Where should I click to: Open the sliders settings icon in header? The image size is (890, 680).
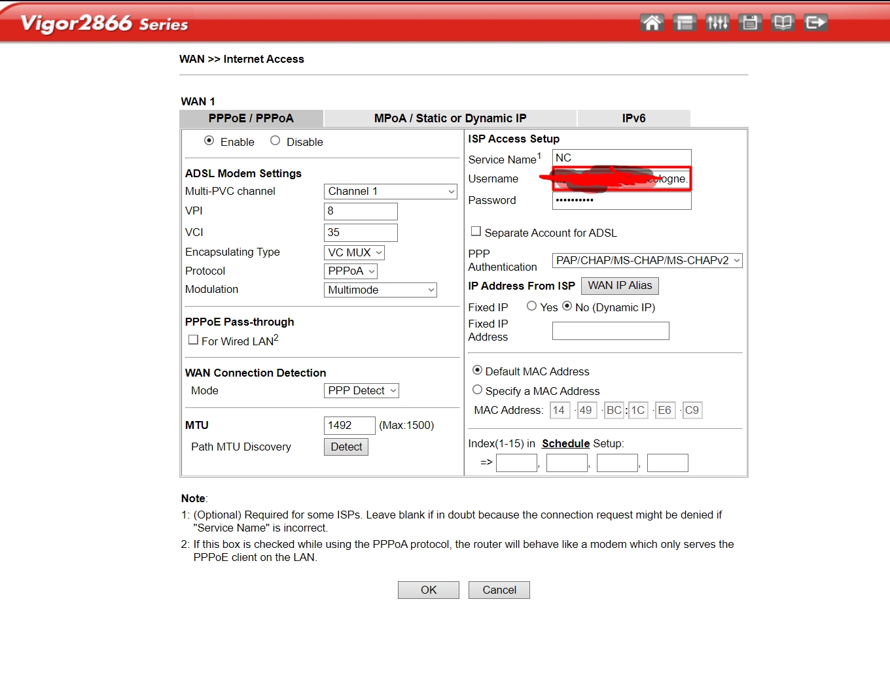pos(717,23)
